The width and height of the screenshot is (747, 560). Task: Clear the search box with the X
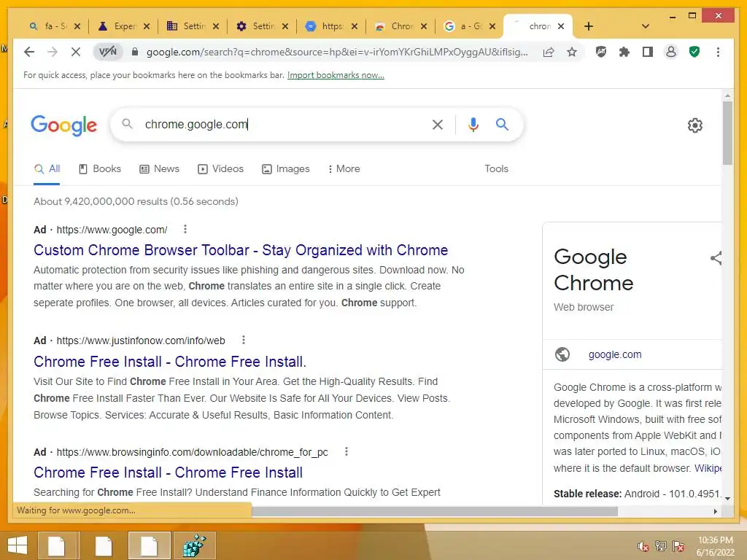click(438, 125)
